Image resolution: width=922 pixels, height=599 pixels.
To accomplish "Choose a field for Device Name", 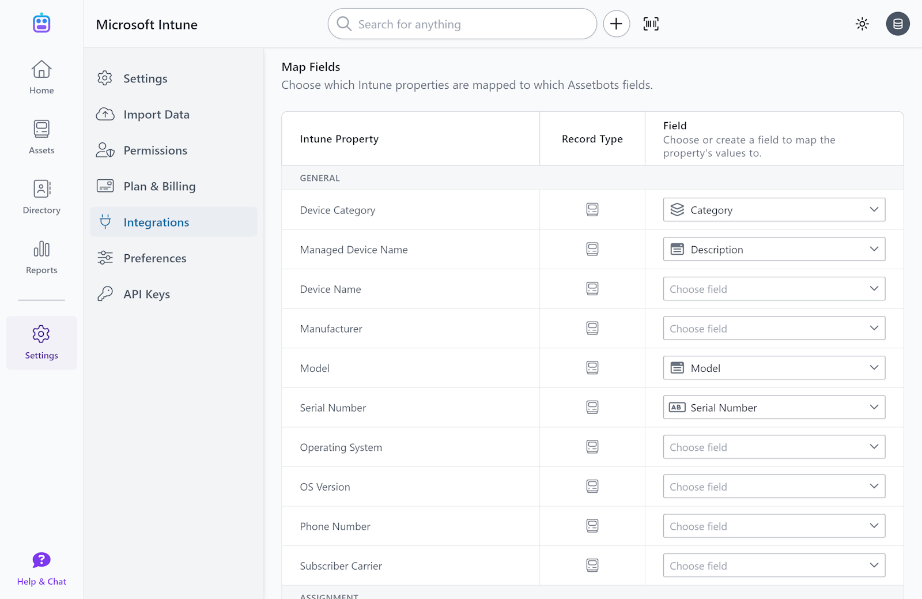I will [x=774, y=289].
